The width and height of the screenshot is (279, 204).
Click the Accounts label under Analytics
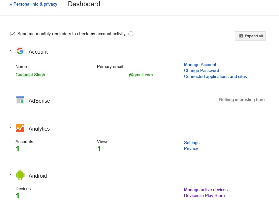tap(24, 142)
